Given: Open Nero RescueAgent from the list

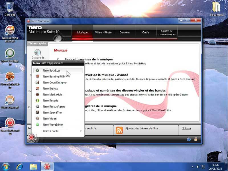Looking at the screenshot, I should coord(58,107).
